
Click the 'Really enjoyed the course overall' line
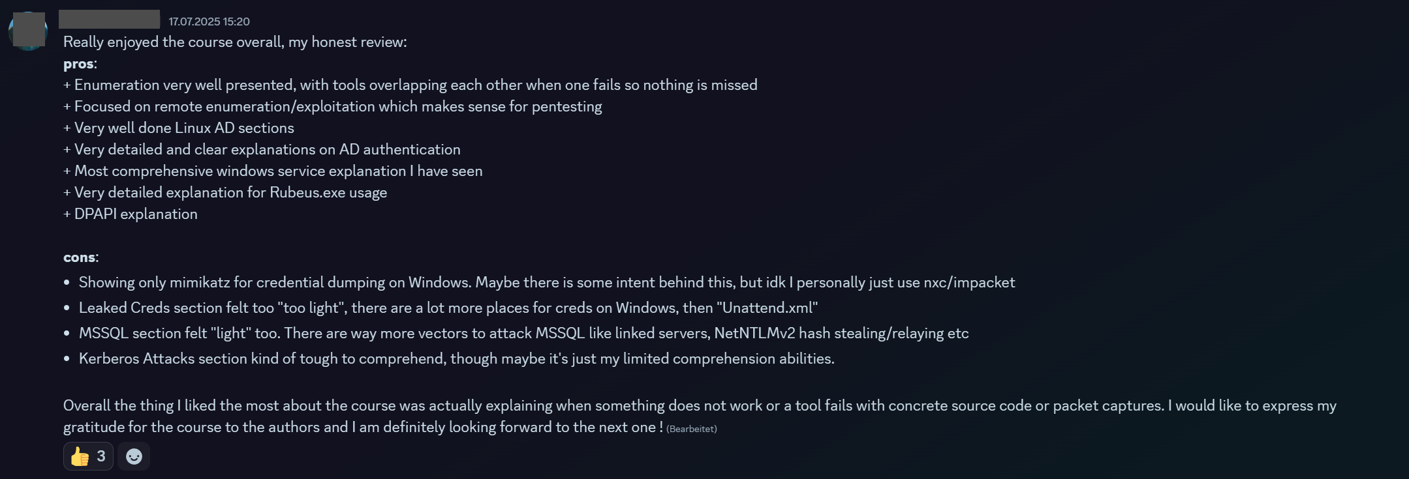pos(235,42)
